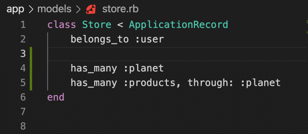
Task: Click line number 3 in gutter
Action: point(23,54)
